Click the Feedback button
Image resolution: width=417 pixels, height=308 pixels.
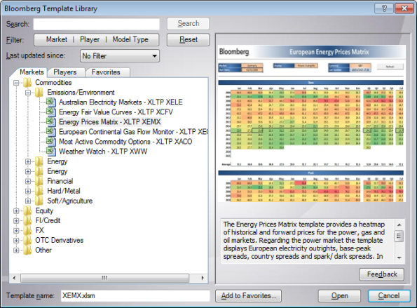click(x=382, y=274)
